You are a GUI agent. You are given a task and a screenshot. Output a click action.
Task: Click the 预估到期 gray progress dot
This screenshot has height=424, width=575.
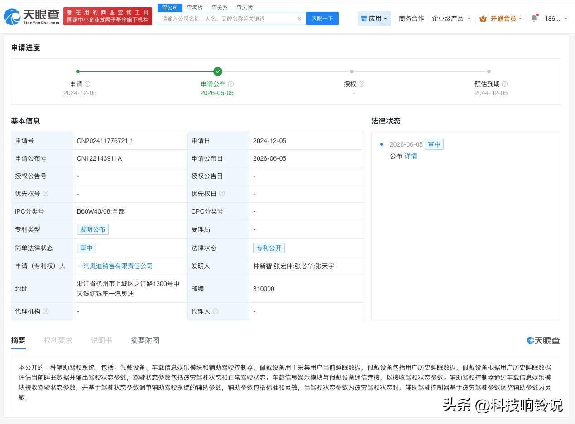(489, 71)
